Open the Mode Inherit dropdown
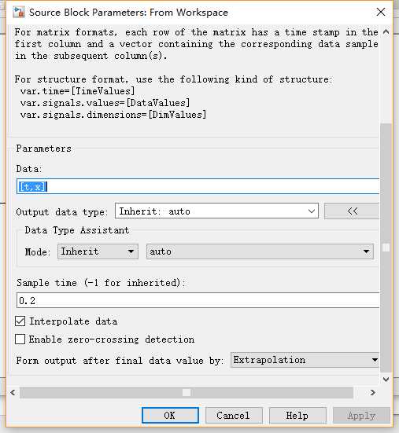This screenshot has width=399, height=433. tap(98, 251)
